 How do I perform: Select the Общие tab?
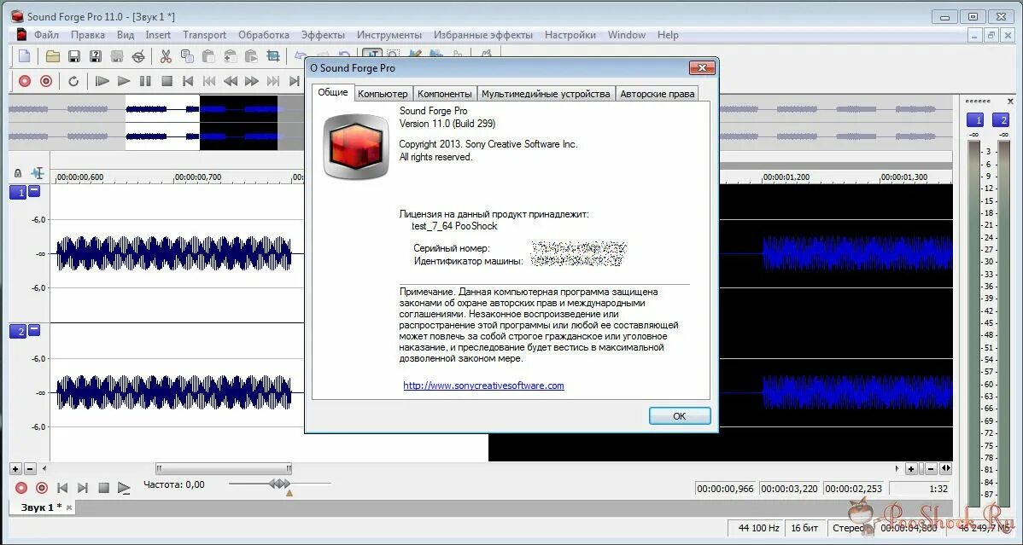coord(333,93)
